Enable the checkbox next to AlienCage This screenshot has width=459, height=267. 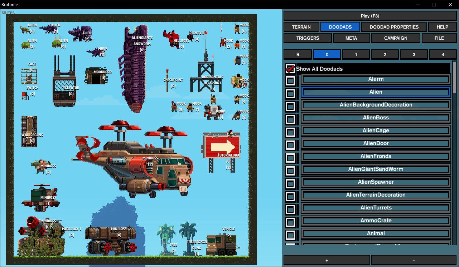pos(290,132)
